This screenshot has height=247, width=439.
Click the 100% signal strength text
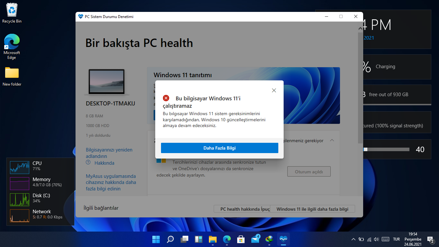[x=399, y=126]
